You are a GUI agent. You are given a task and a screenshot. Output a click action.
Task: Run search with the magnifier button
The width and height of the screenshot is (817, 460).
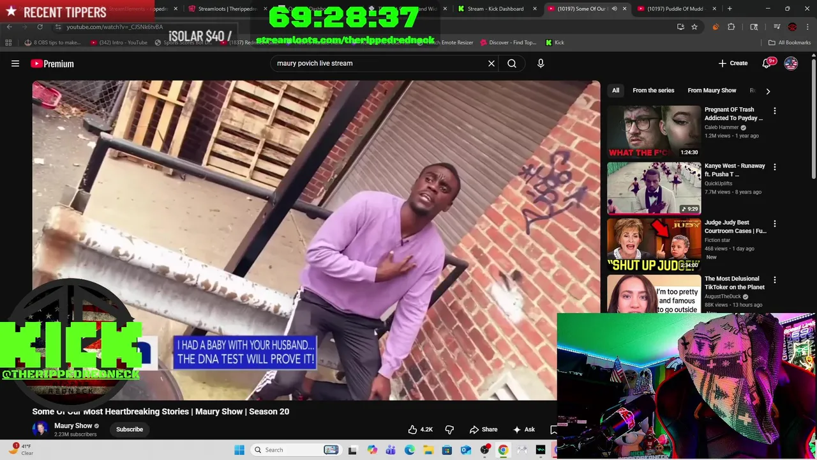(512, 63)
